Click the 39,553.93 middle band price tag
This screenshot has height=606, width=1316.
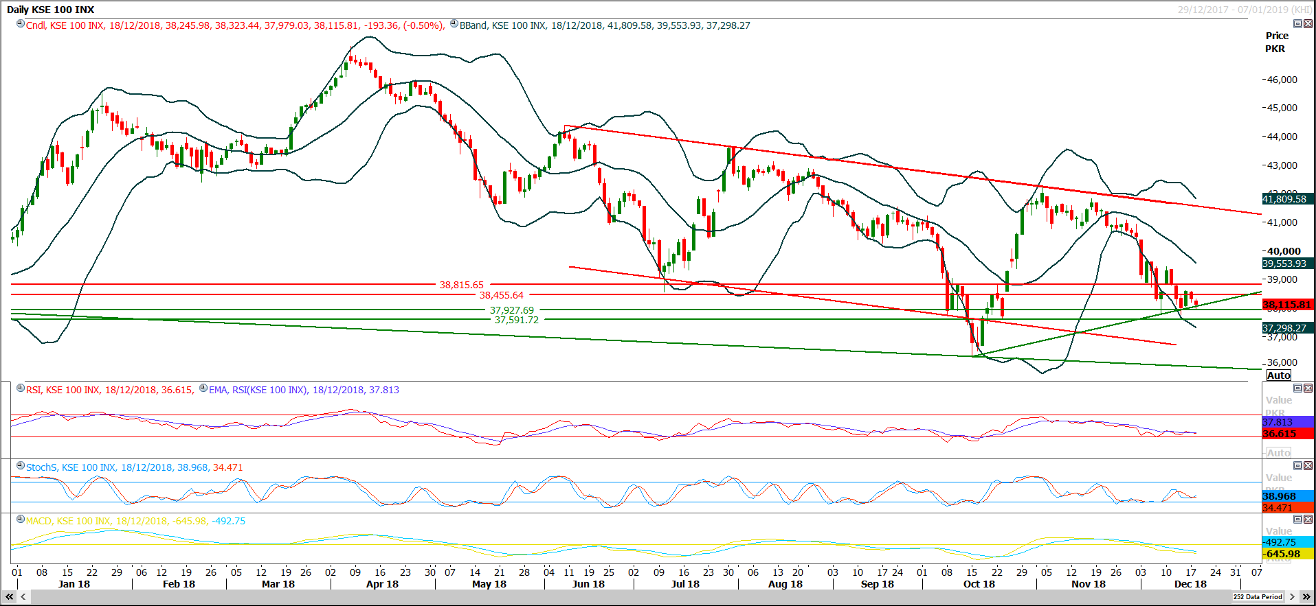point(1288,264)
